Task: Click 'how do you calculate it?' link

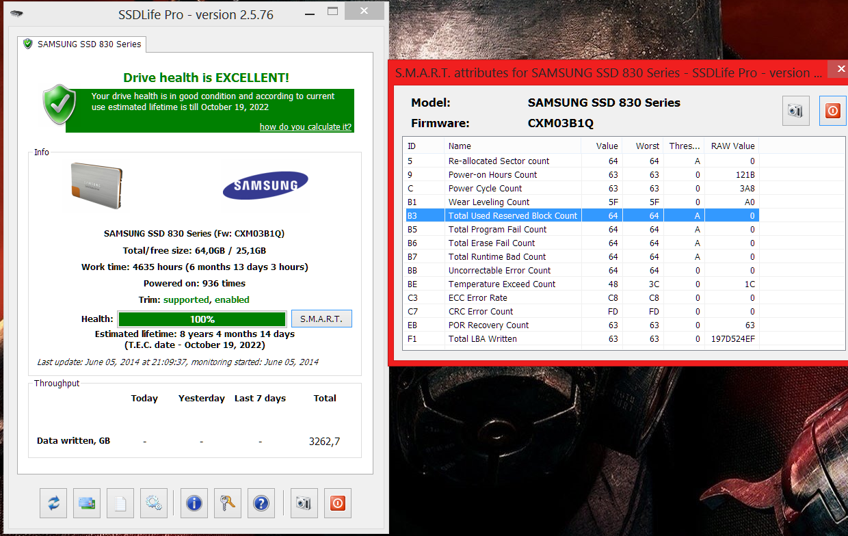Action: click(x=306, y=127)
